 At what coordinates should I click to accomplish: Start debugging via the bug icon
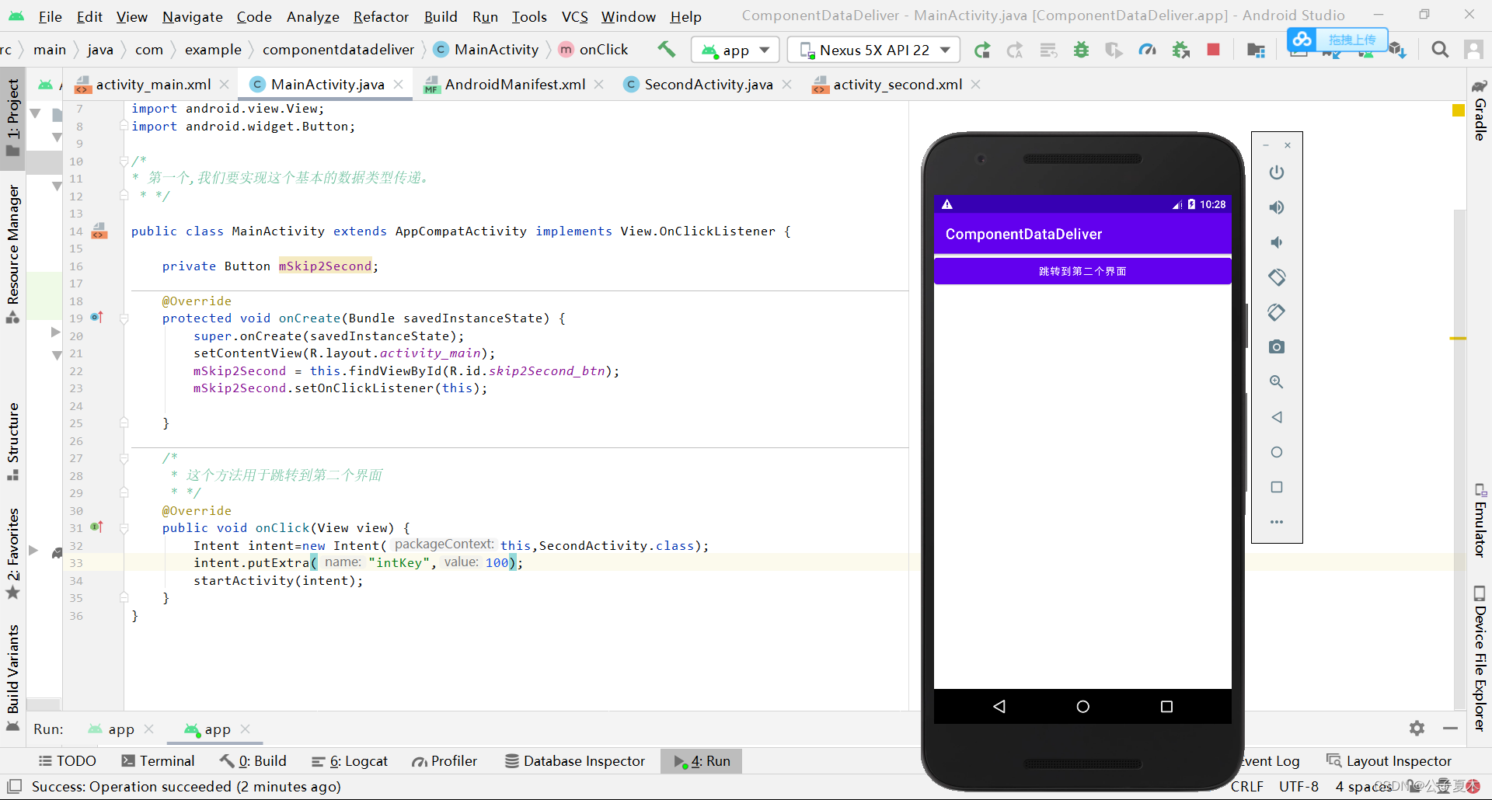1081,49
